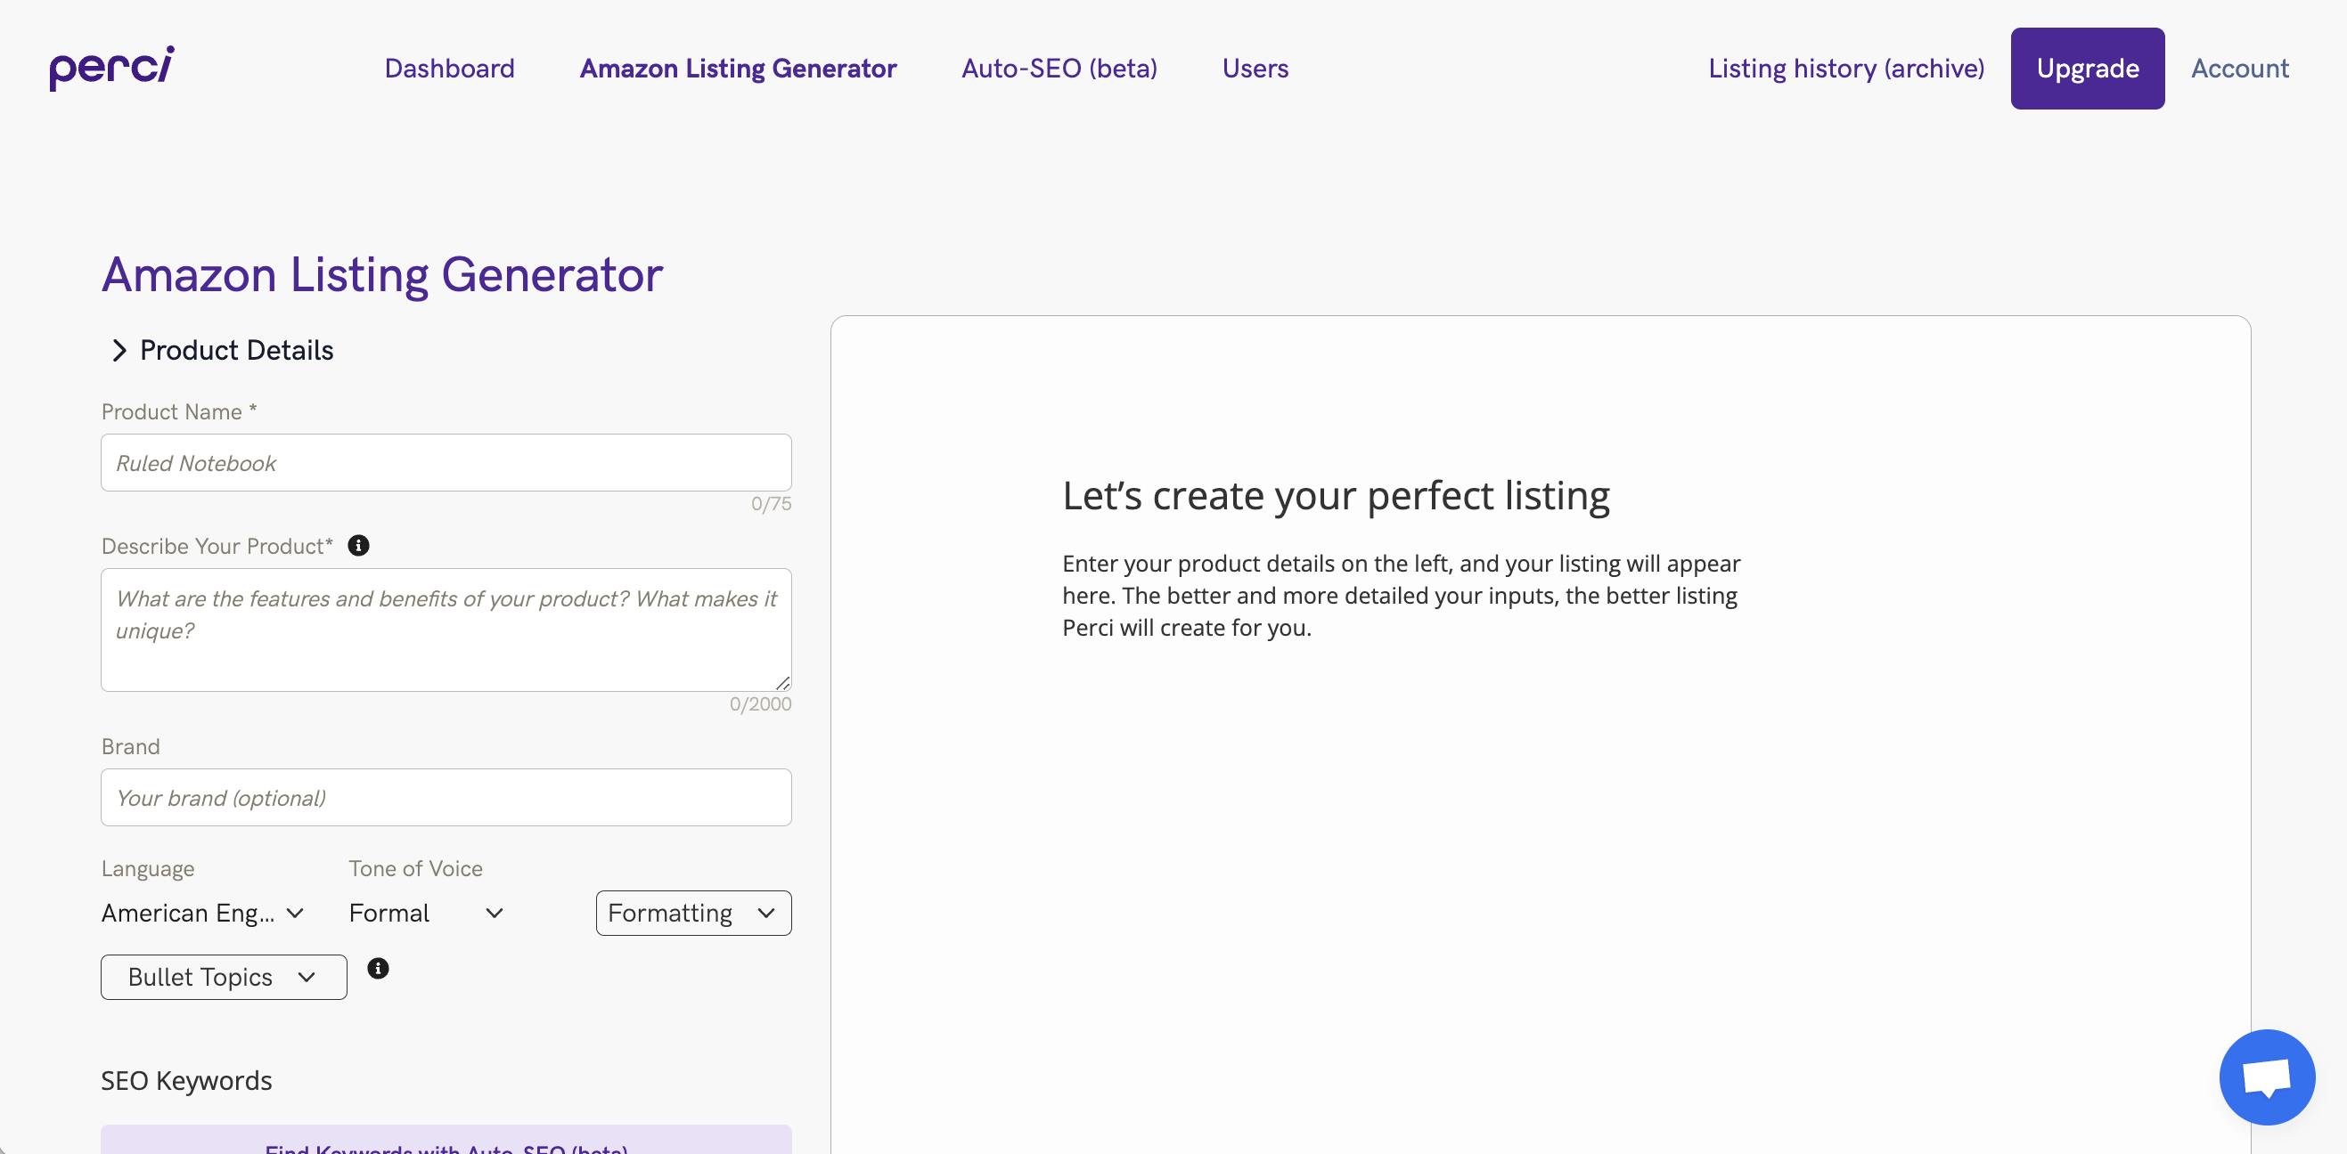Click into the Brand field
The width and height of the screenshot is (2347, 1154).
click(446, 798)
